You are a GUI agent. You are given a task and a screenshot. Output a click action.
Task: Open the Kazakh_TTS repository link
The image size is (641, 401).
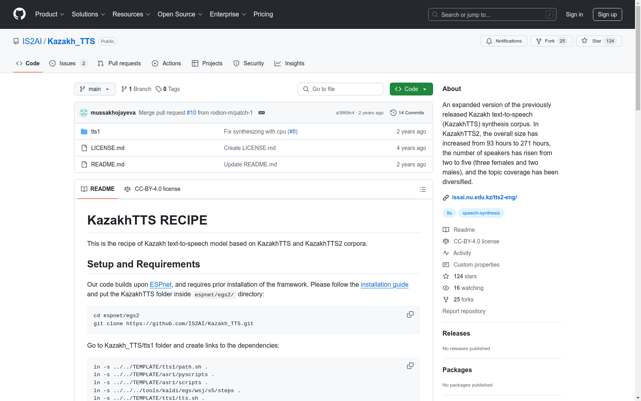[x=71, y=41]
